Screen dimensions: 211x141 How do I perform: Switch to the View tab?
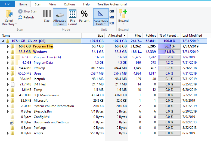tap(53, 4)
